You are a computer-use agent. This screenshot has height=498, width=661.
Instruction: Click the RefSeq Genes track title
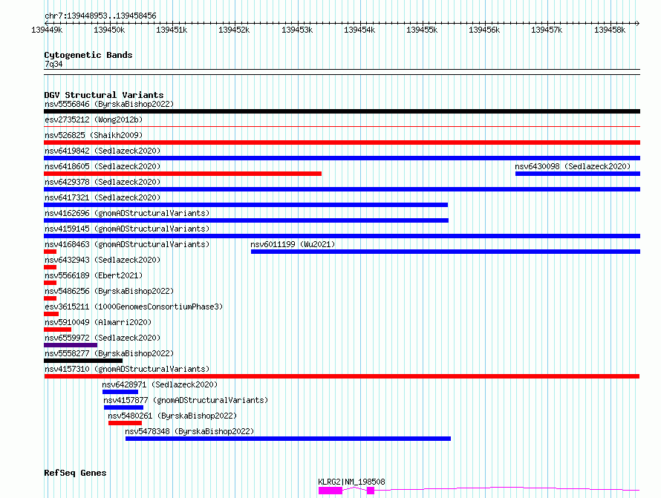[x=75, y=473]
